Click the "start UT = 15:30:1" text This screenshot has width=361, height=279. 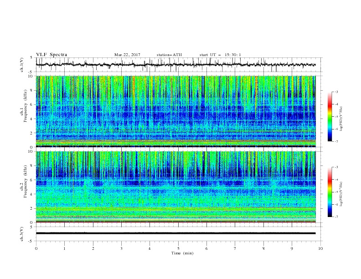(x=220, y=55)
